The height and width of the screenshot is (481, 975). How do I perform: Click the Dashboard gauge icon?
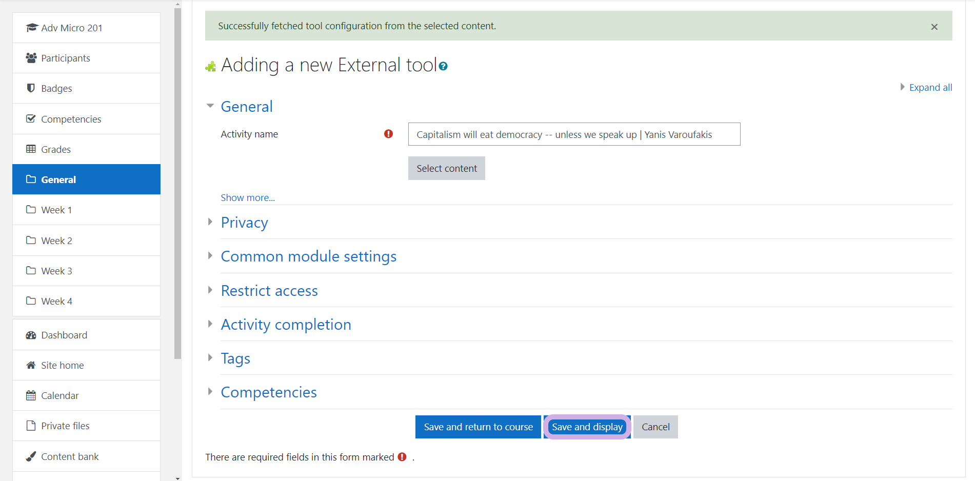pos(31,335)
